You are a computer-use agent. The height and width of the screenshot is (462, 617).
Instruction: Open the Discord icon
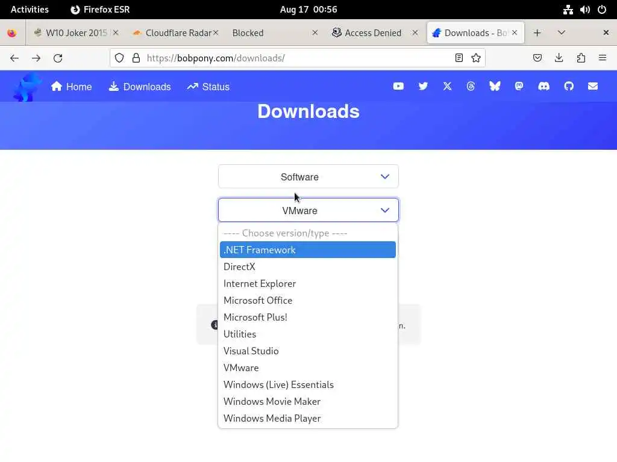pos(544,86)
